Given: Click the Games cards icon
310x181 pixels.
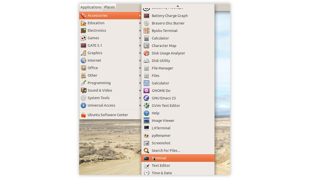Looking at the screenshot, I should [x=83, y=38].
